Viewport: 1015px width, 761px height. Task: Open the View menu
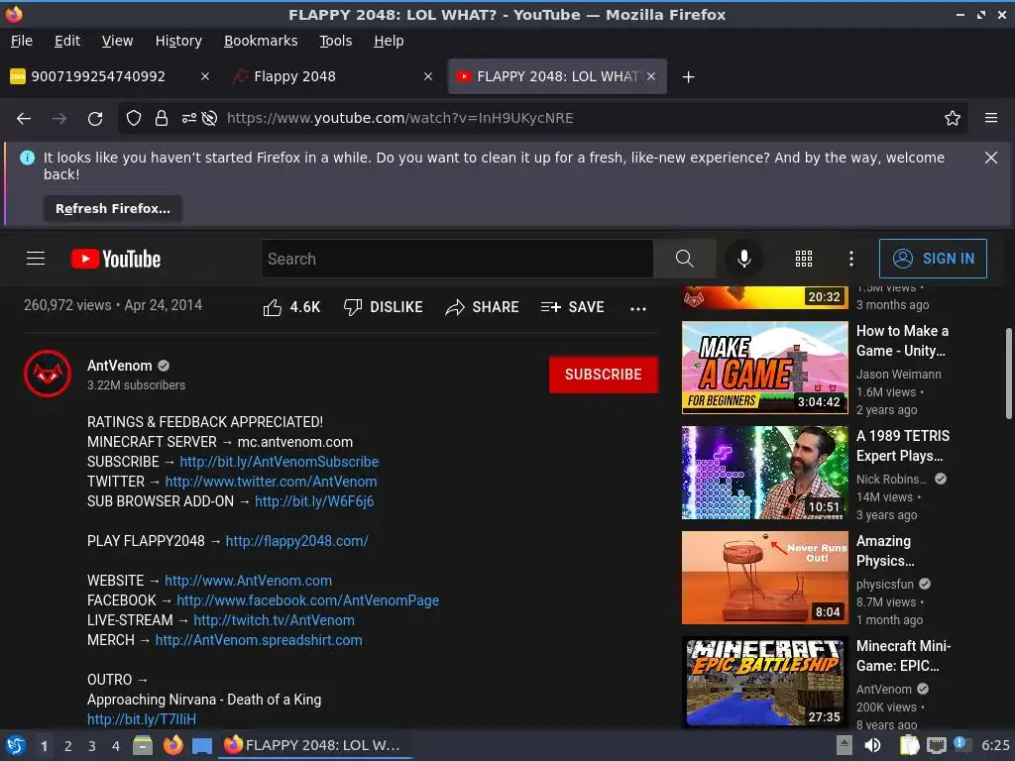[x=117, y=41]
